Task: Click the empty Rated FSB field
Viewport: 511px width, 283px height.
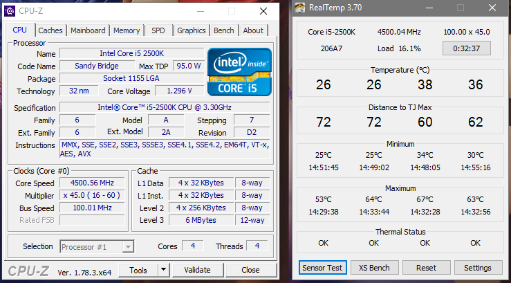Action: 92,220
